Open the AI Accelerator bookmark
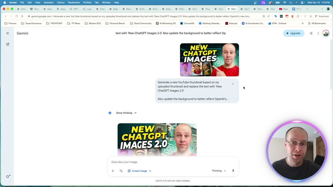This screenshot has height=187, width=333. pos(253,23)
